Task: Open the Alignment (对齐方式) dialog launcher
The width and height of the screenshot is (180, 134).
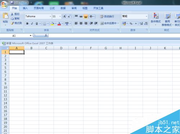Action: [x=118, y=30]
